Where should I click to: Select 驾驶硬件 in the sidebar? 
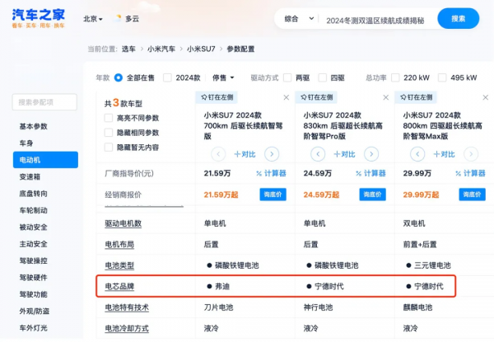[34, 278]
